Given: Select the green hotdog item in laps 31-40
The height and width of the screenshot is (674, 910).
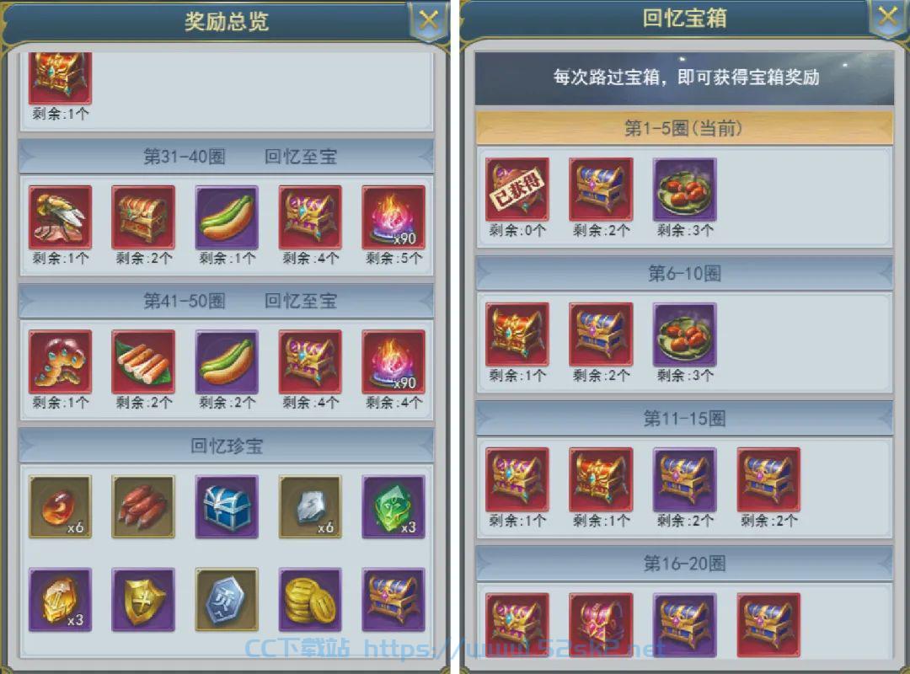Looking at the screenshot, I should click(227, 217).
